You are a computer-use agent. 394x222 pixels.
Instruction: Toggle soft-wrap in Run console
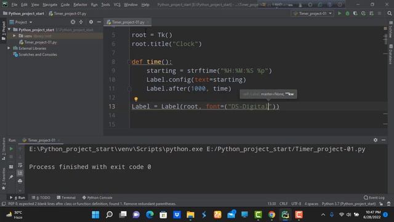click(x=20, y=165)
